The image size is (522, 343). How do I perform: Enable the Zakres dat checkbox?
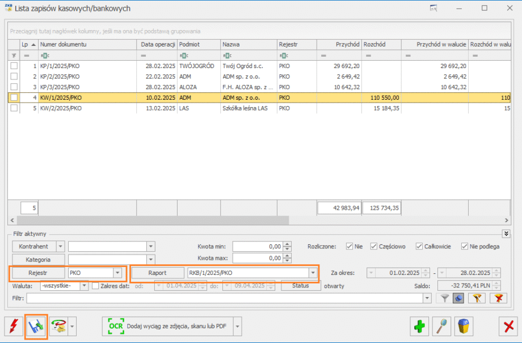point(95,286)
